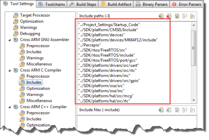Open the Build Steps tab
The image size is (209, 140).
tap(83, 4)
